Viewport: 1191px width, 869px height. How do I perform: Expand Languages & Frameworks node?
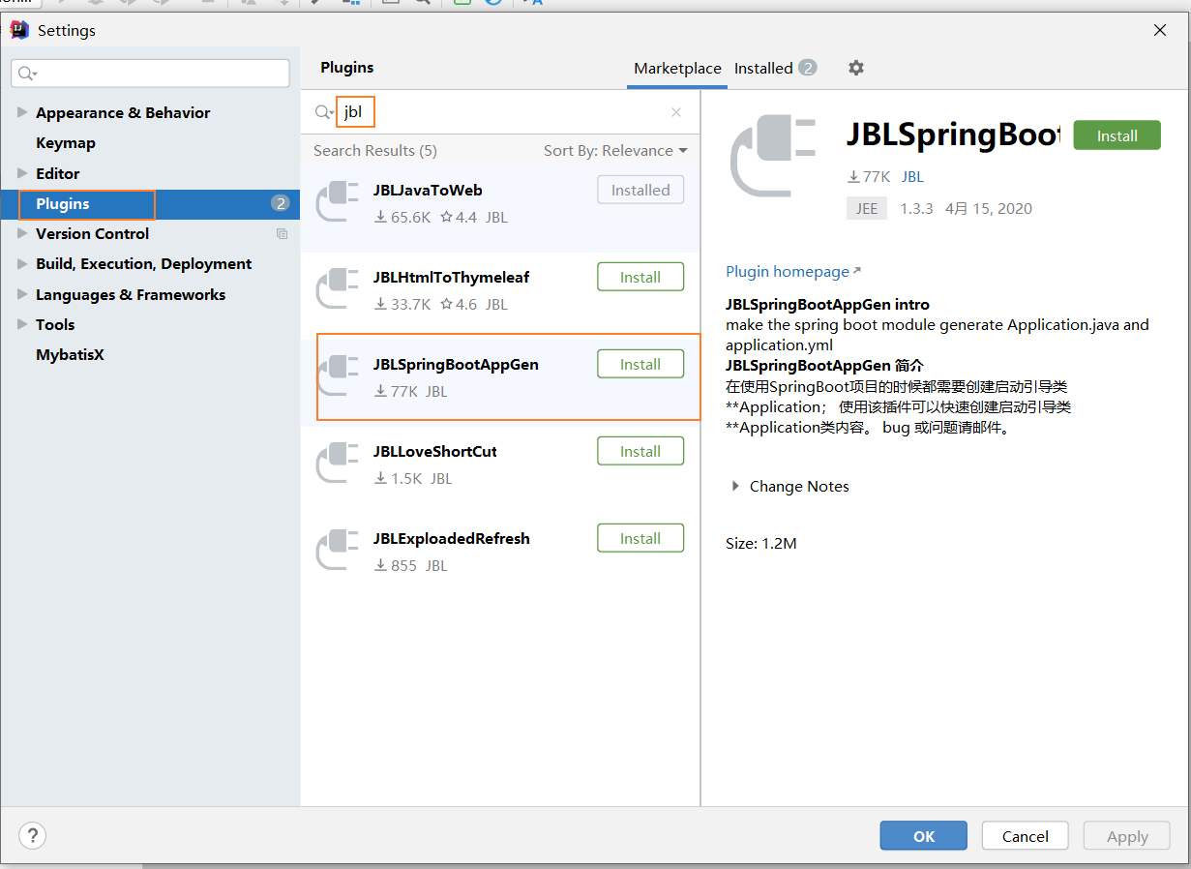pyautogui.click(x=22, y=294)
